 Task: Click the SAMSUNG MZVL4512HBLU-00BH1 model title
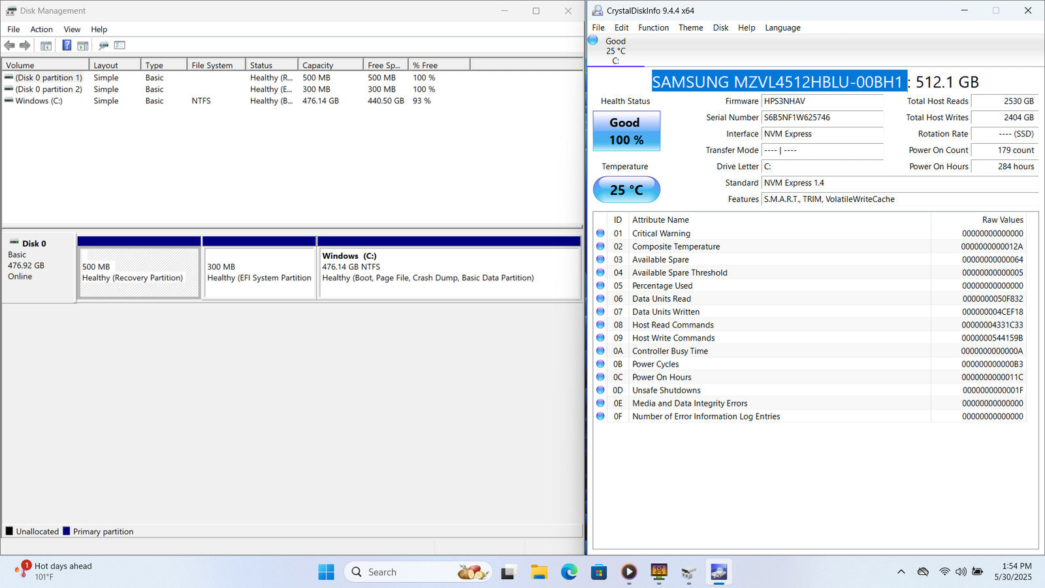click(x=779, y=82)
